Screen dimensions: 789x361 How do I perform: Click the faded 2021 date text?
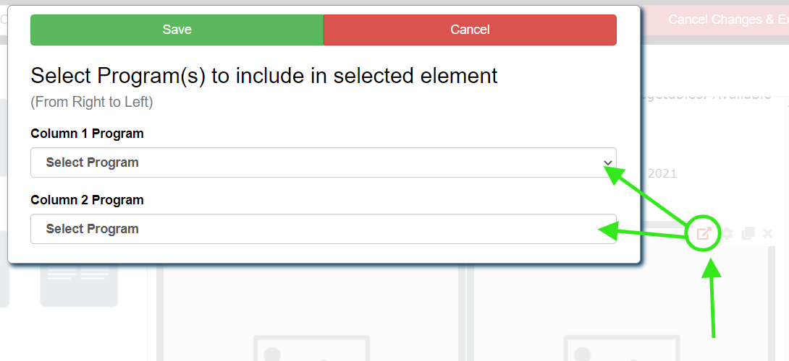pos(662,173)
